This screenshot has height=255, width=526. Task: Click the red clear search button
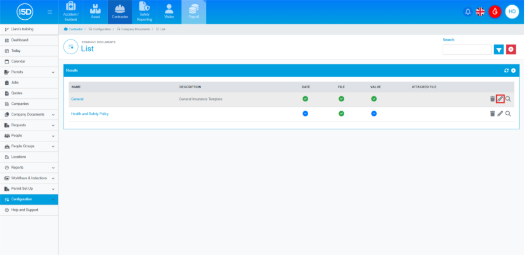511,49
